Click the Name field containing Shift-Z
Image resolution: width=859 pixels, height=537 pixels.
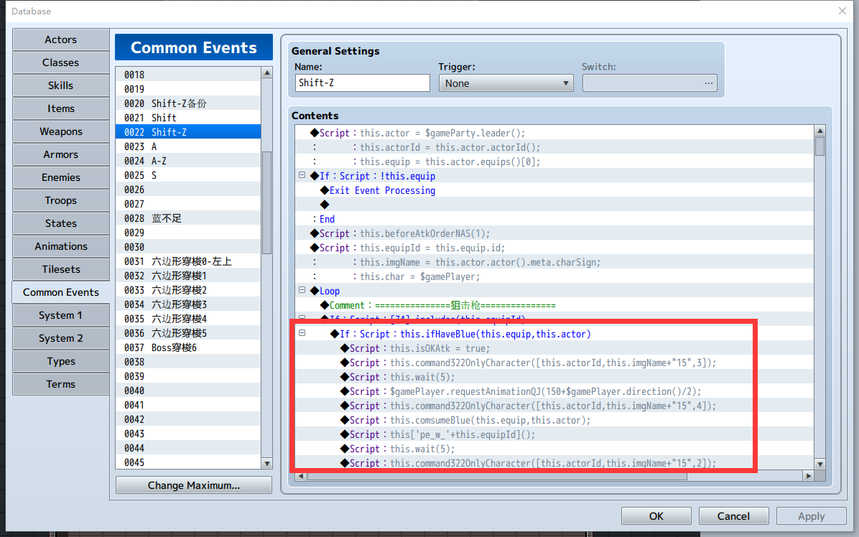362,83
